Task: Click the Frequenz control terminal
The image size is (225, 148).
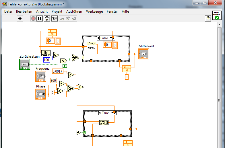Action: click(40, 76)
